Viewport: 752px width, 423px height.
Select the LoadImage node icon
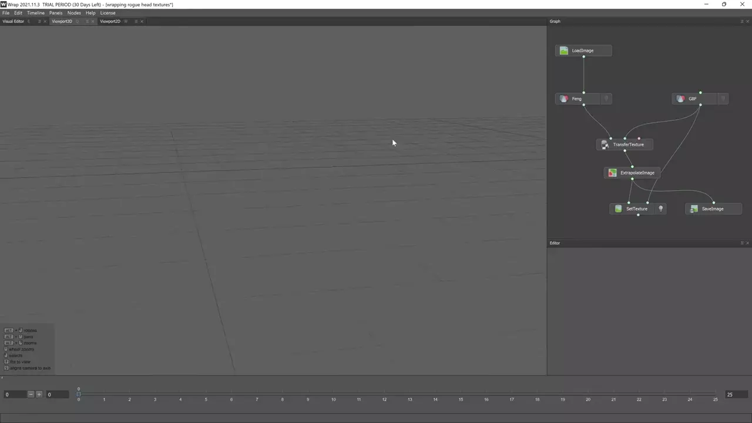[x=564, y=51]
